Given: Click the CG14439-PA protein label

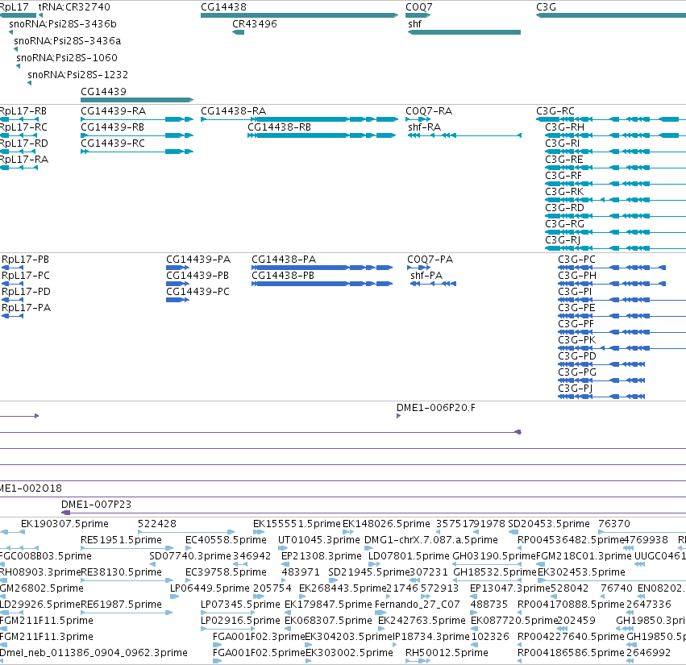Looking at the screenshot, I should point(198,260).
